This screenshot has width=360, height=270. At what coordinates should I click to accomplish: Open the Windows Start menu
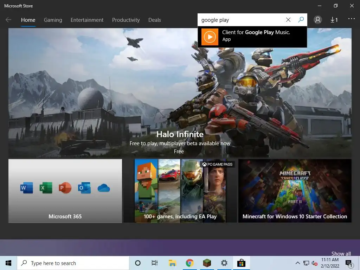tap(8, 263)
